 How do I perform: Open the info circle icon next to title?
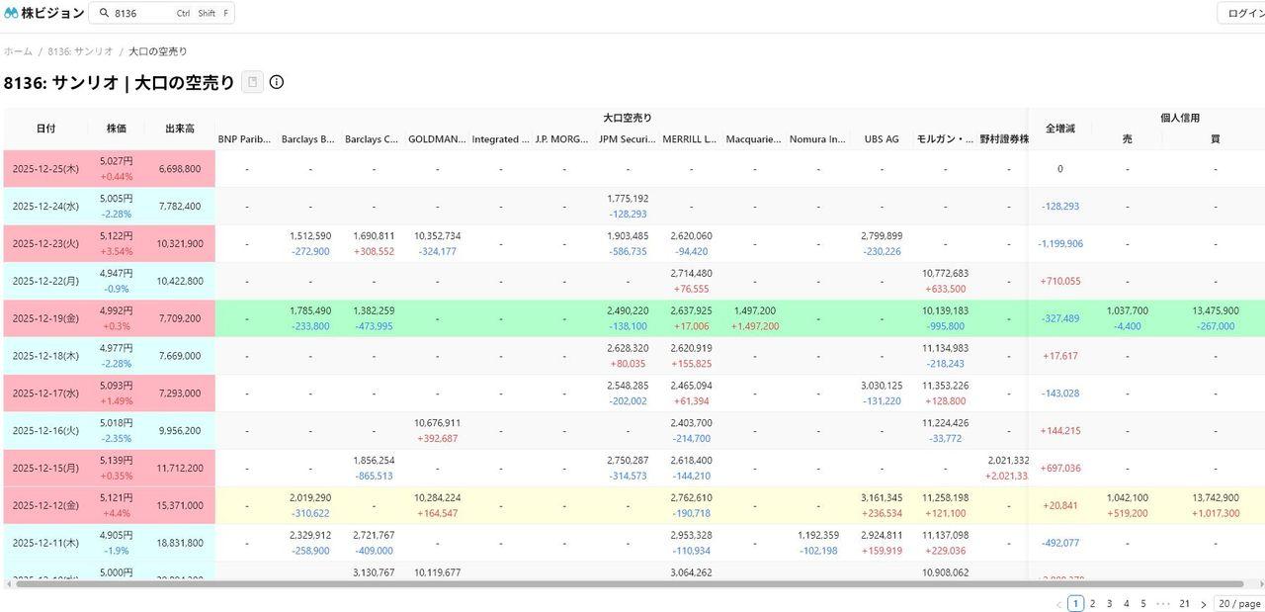point(277,82)
